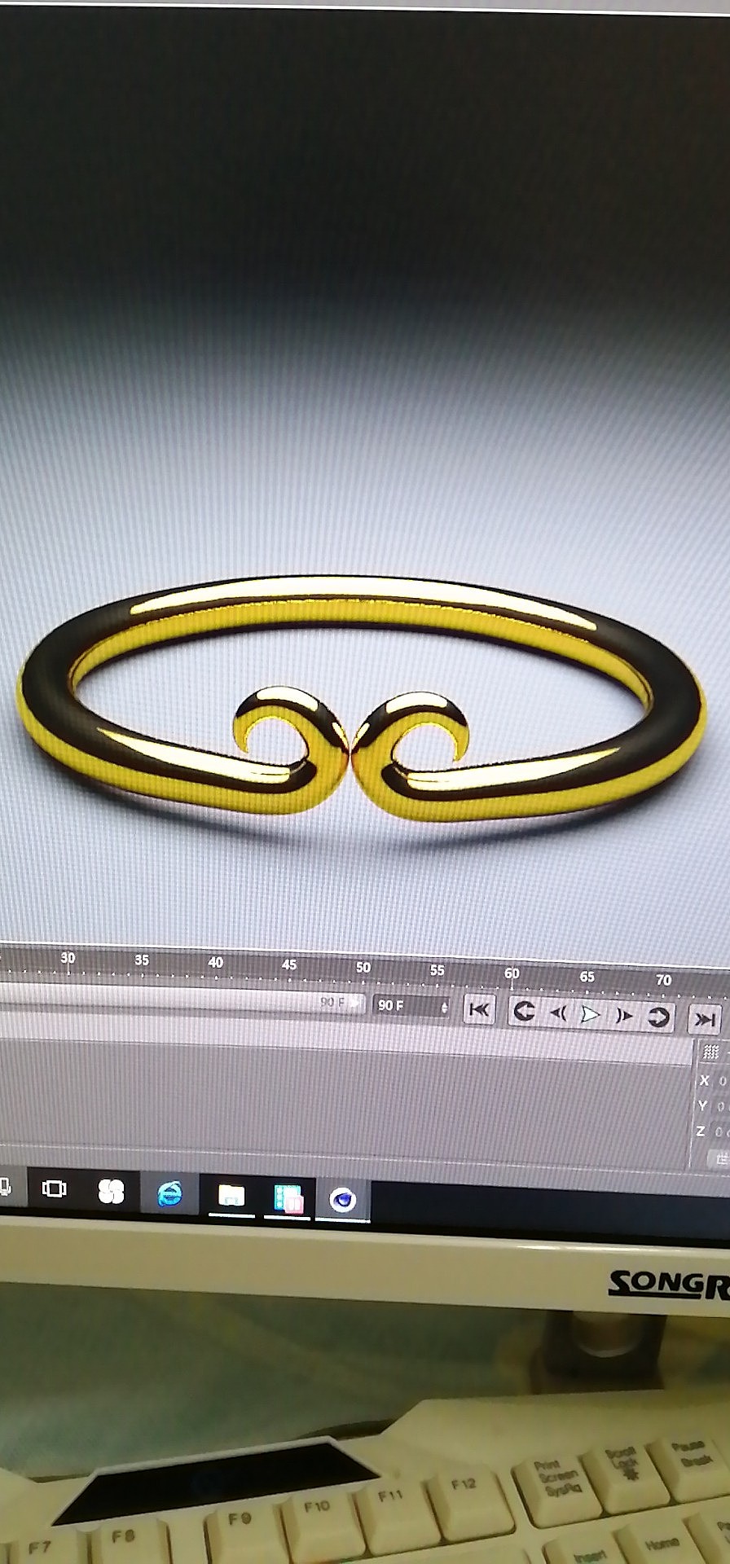730x1564 pixels.
Task: Click frame 50 on the timeline ruler
Action: (363, 968)
